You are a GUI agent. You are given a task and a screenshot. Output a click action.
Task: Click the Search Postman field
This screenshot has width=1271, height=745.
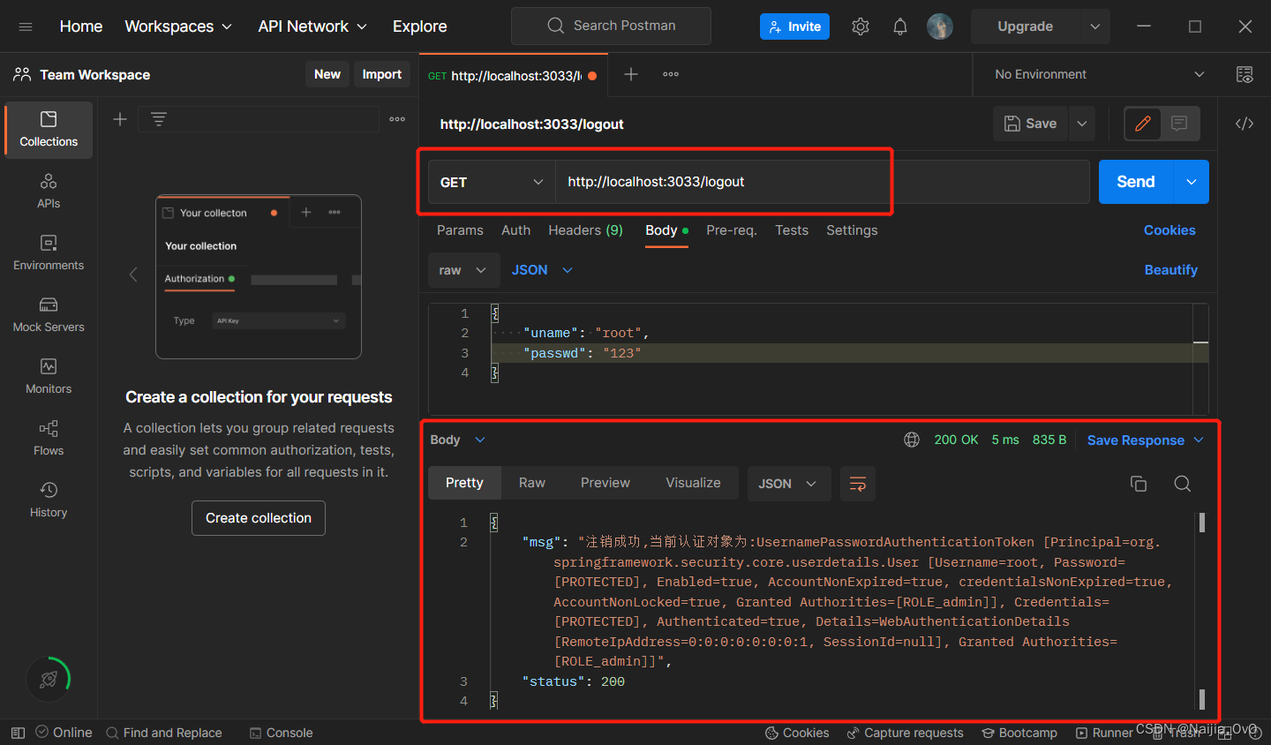tap(611, 26)
